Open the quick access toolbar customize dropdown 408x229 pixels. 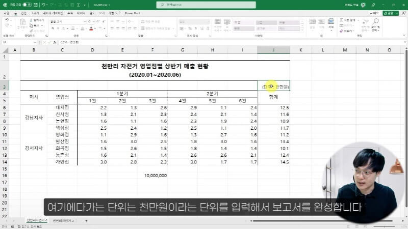point(84,5)
